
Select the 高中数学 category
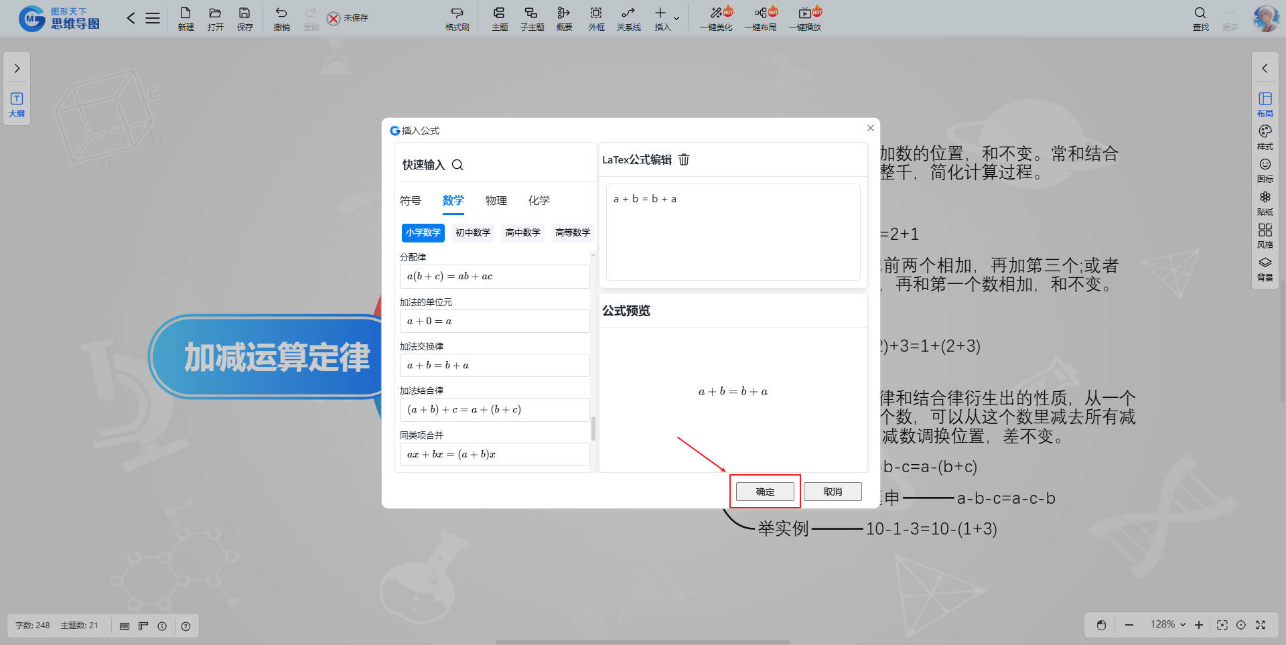tap(522, 232)
